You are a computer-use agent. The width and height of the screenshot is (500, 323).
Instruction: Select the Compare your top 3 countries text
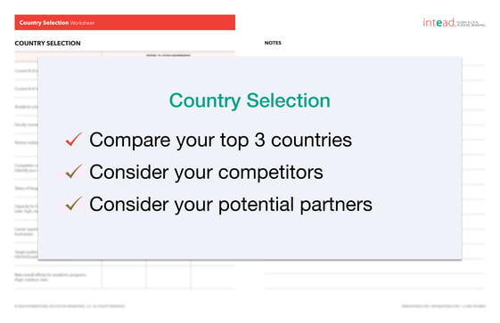[220, 140]
